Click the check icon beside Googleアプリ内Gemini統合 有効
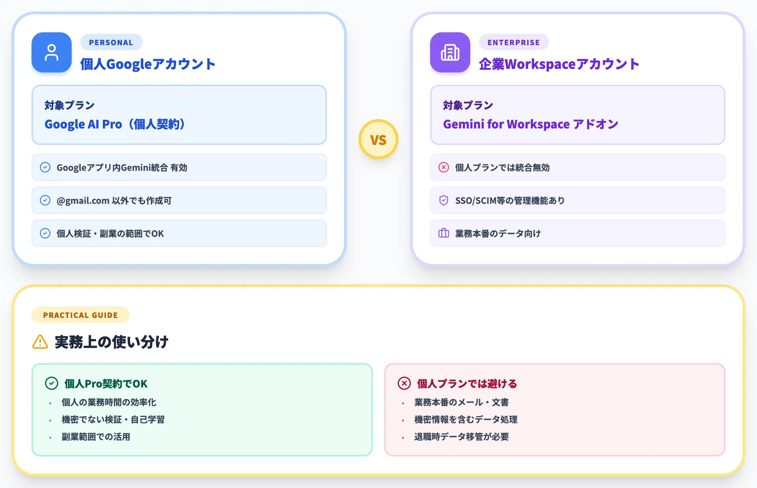The height and width of the screenshot is (488, 757). tap(45, 167)
